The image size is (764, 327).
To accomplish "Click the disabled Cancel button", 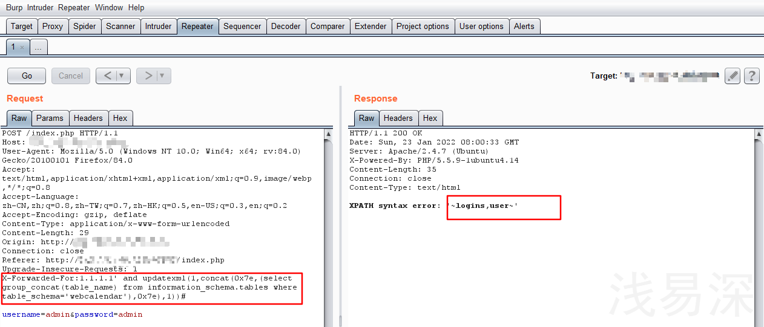I will point(71,76).
